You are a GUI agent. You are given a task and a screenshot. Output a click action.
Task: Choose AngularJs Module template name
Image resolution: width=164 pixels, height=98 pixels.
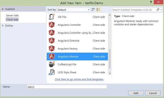[68, 56]
